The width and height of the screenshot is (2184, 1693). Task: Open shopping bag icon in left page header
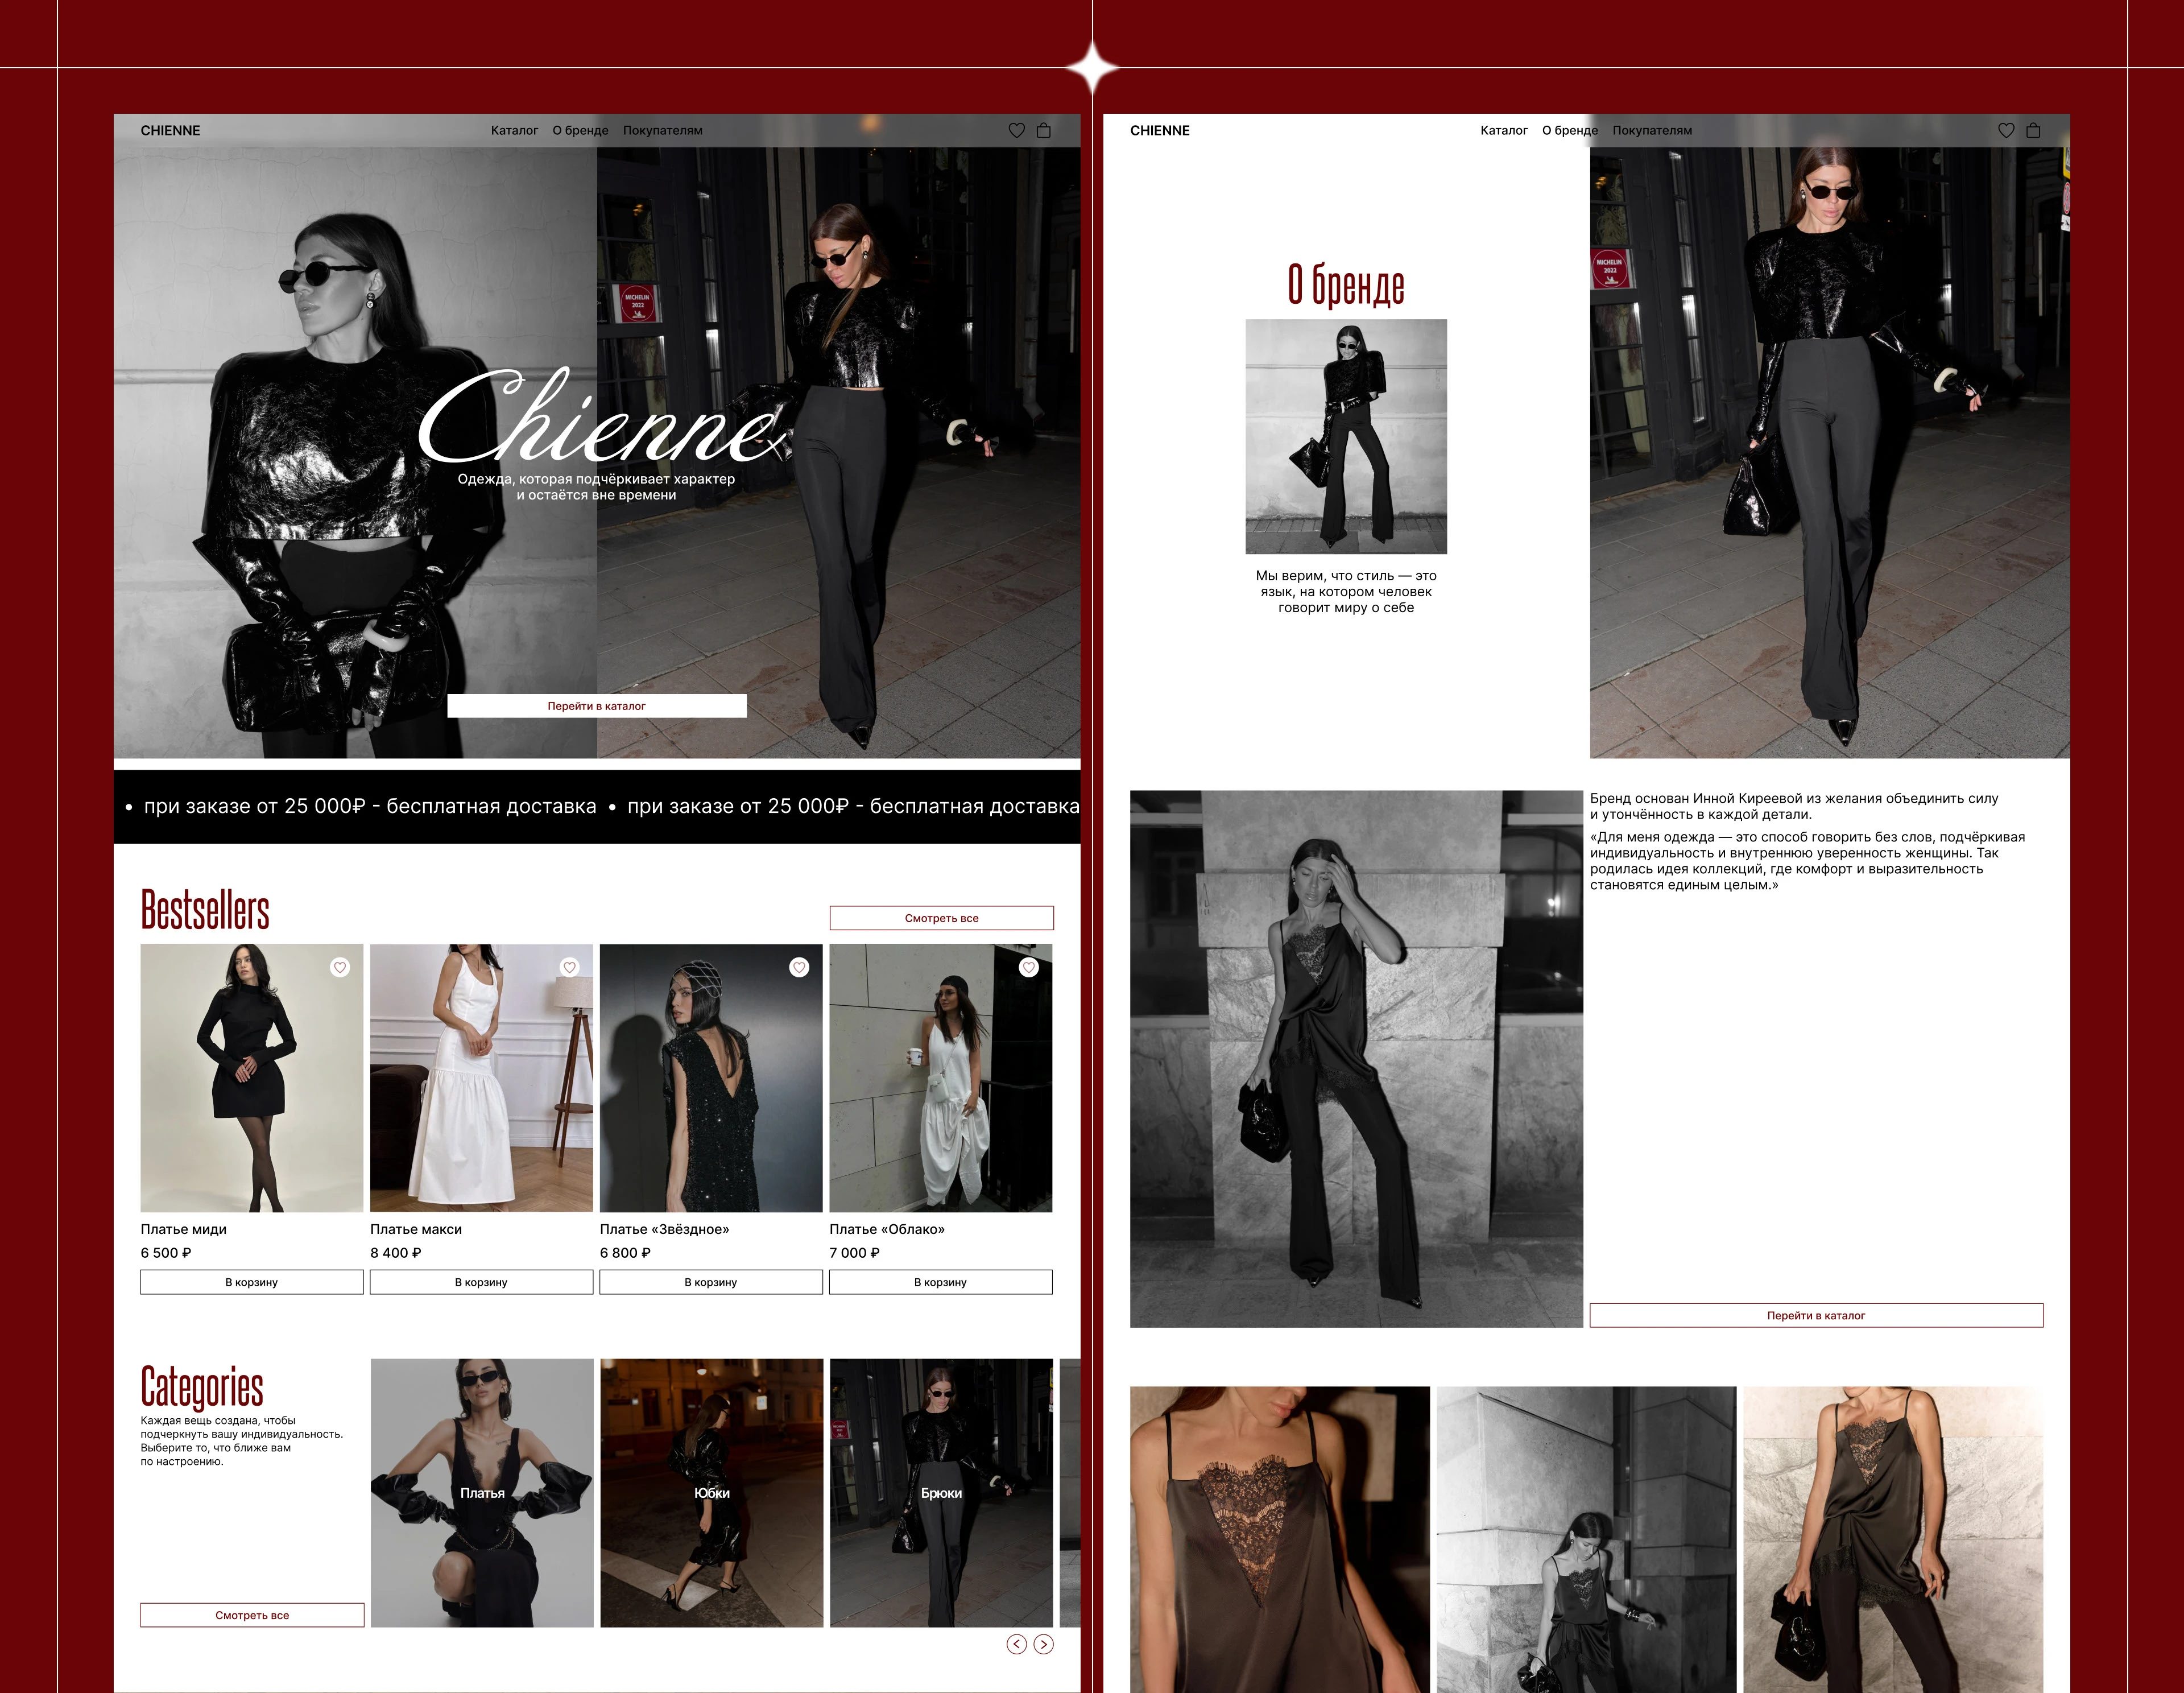pyautogui.click(x=1043, y=131)
